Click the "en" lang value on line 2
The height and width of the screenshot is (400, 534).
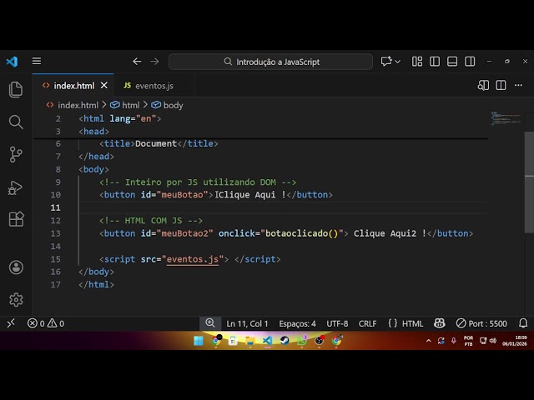pyautogui.click(x=146, y=118)
